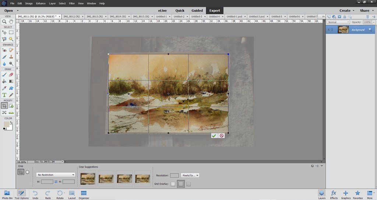Click the foreground color swatch
Screen dimensions: 377x200
(6, 124)
